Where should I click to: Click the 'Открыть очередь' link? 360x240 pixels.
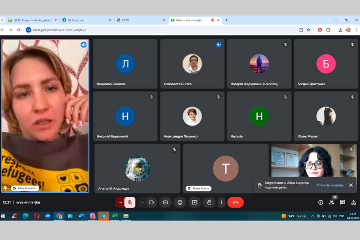click(330, 185)
